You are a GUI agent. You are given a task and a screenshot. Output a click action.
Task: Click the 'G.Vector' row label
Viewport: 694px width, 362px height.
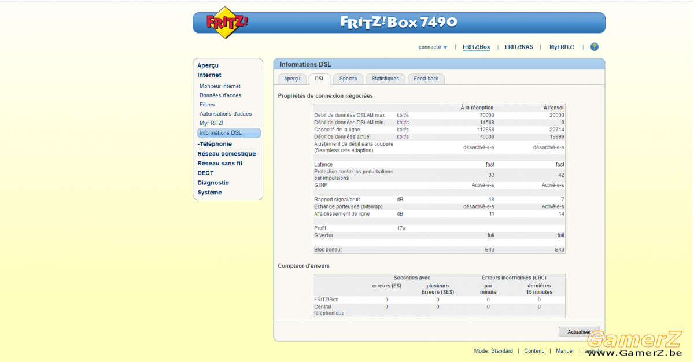click(323, 235)
